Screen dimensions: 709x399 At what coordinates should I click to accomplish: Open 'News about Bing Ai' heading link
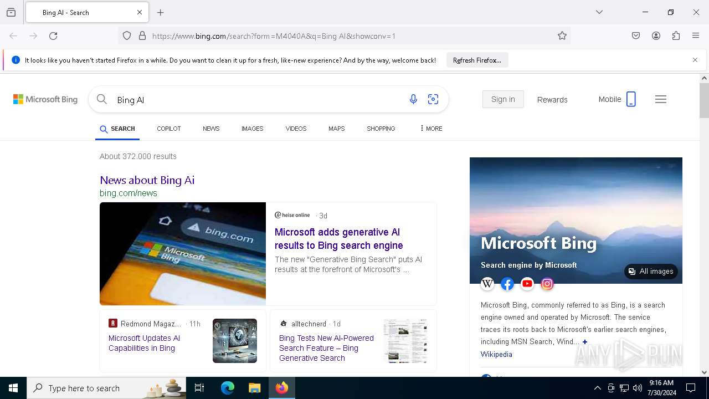click(x=147, y=180)
